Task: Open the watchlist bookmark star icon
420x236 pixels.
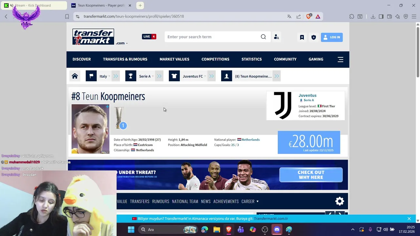Action: 302,37
